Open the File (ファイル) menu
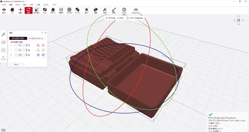This screenshot has width=249, height=132. point(4,5)
